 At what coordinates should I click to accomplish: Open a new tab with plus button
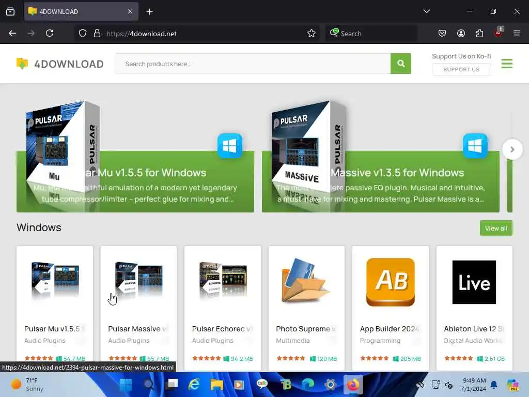click(x=149, y=11)
